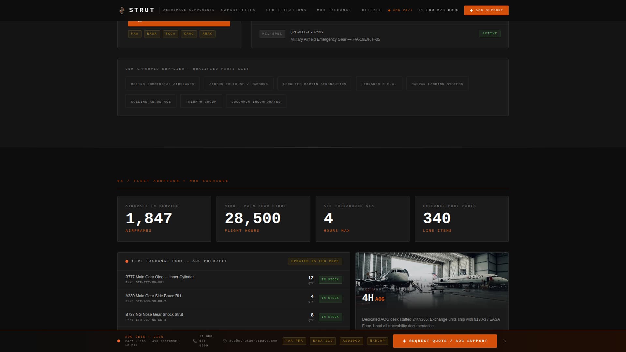This screenshot has width=626, height=352.
Task: Call the +1 800 578 8900 number
Action: (x=438, y=10)
